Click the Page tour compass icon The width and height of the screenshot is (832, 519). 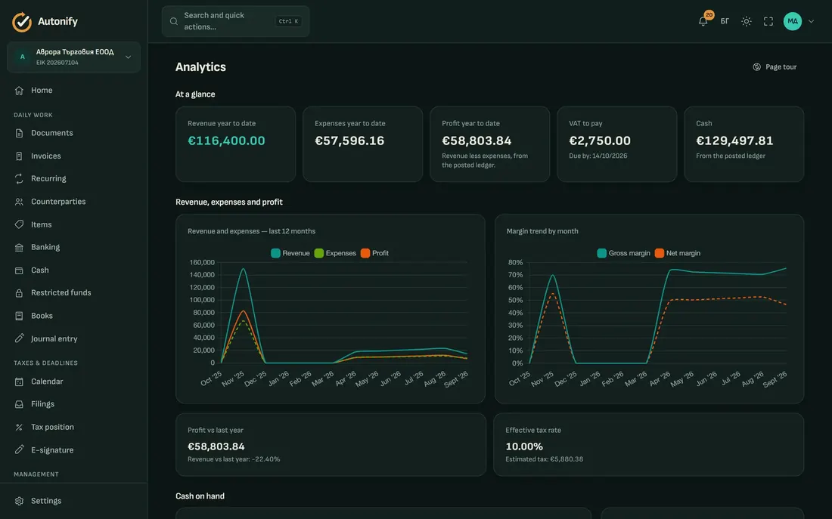(756, 66)
